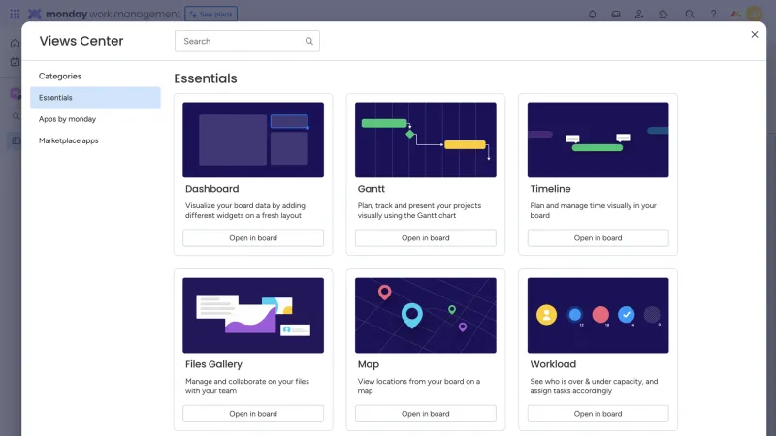Click 'Plan, track and present' description
776x436 pixels.
(x=419, y=210)
